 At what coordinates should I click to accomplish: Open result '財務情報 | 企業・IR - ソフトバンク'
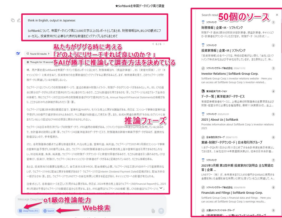click(222, 27)
